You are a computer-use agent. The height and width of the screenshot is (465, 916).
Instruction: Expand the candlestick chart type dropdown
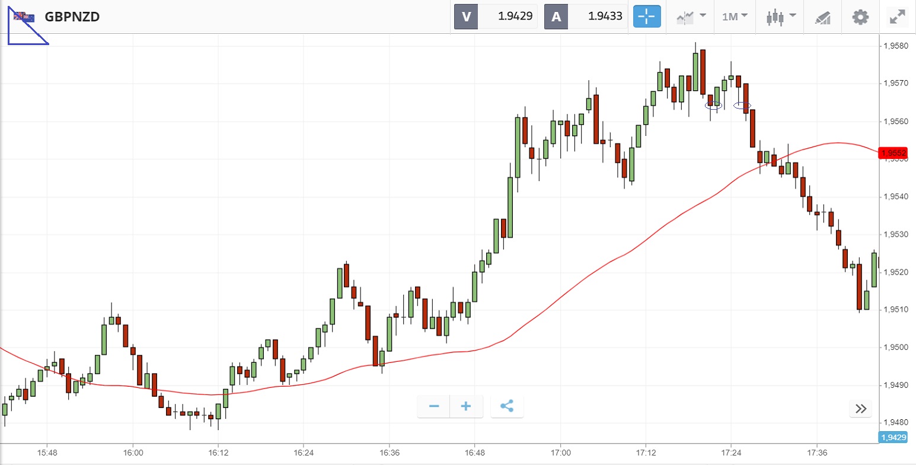781,17
